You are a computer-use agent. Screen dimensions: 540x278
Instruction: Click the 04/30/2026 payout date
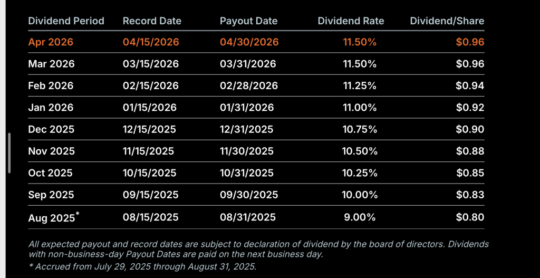point(249,42)
